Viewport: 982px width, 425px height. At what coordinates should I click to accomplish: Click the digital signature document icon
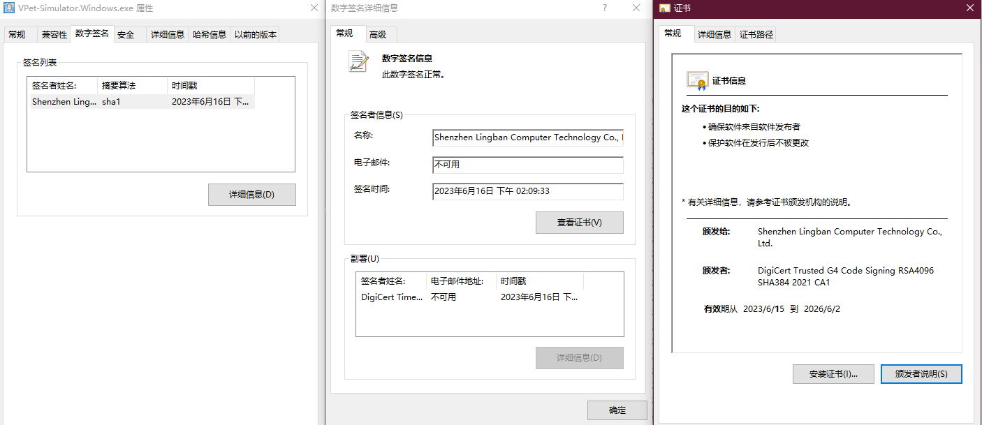point(358,61)
